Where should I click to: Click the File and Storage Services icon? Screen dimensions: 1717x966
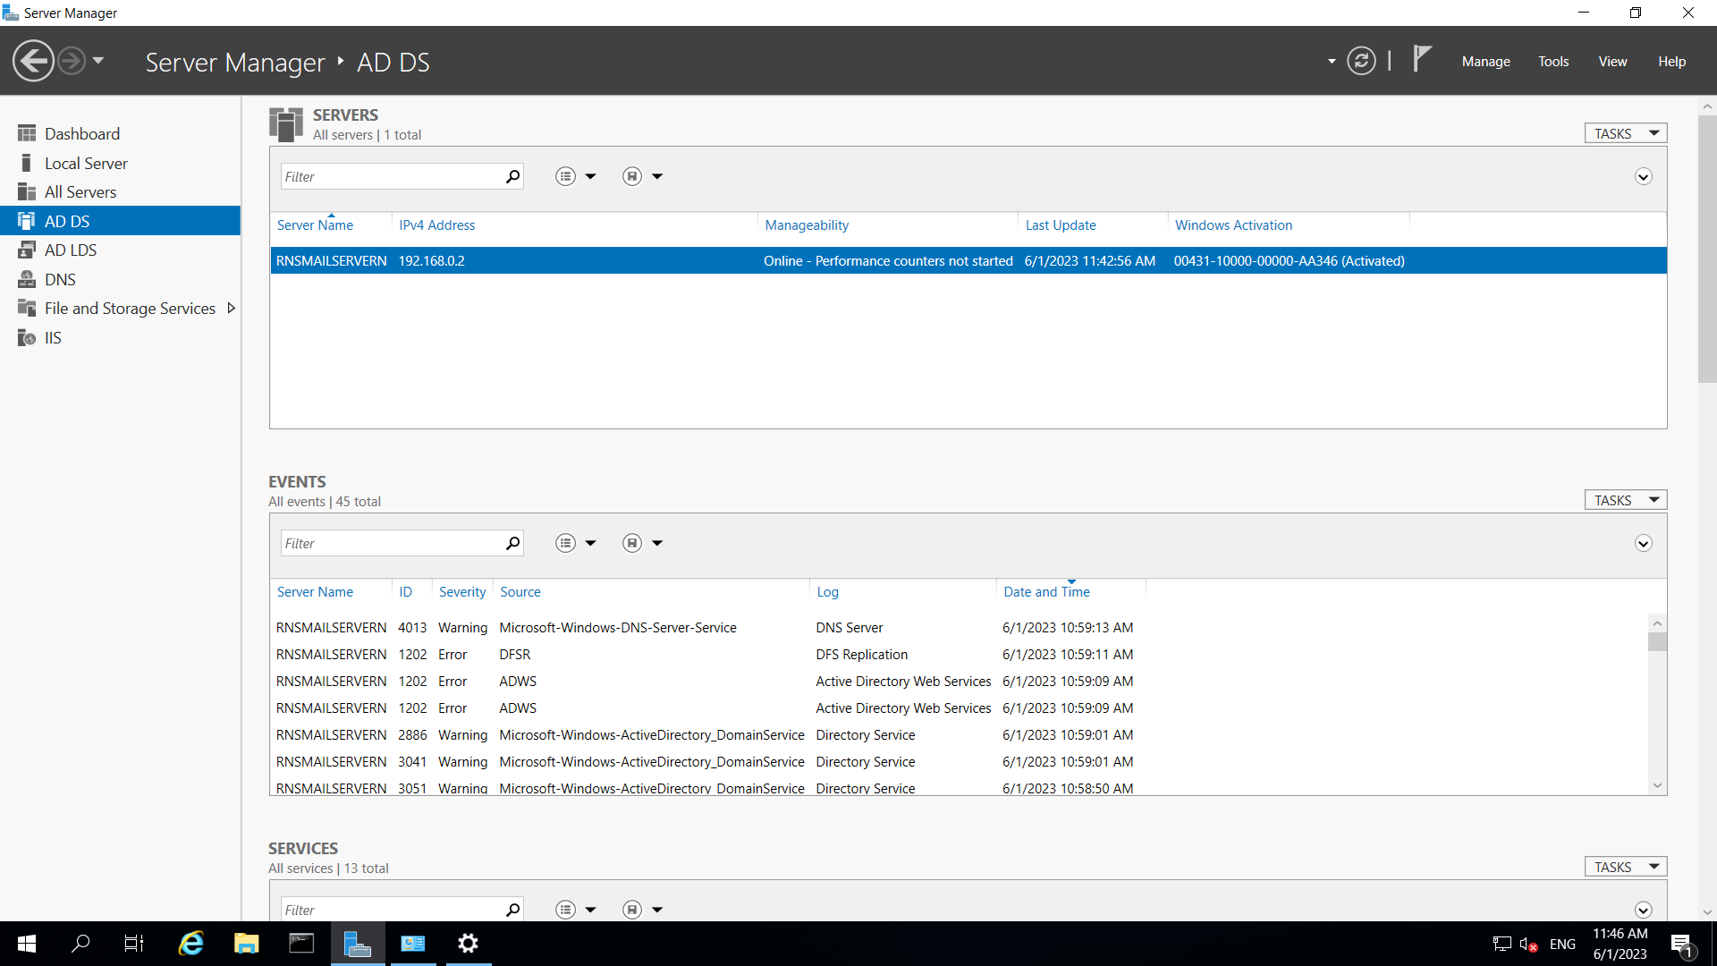[27, 309]
